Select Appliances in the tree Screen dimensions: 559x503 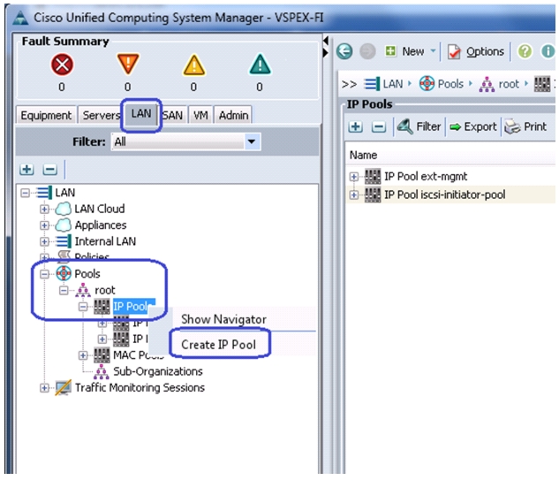pyautogui.click(x=101, y=225)
